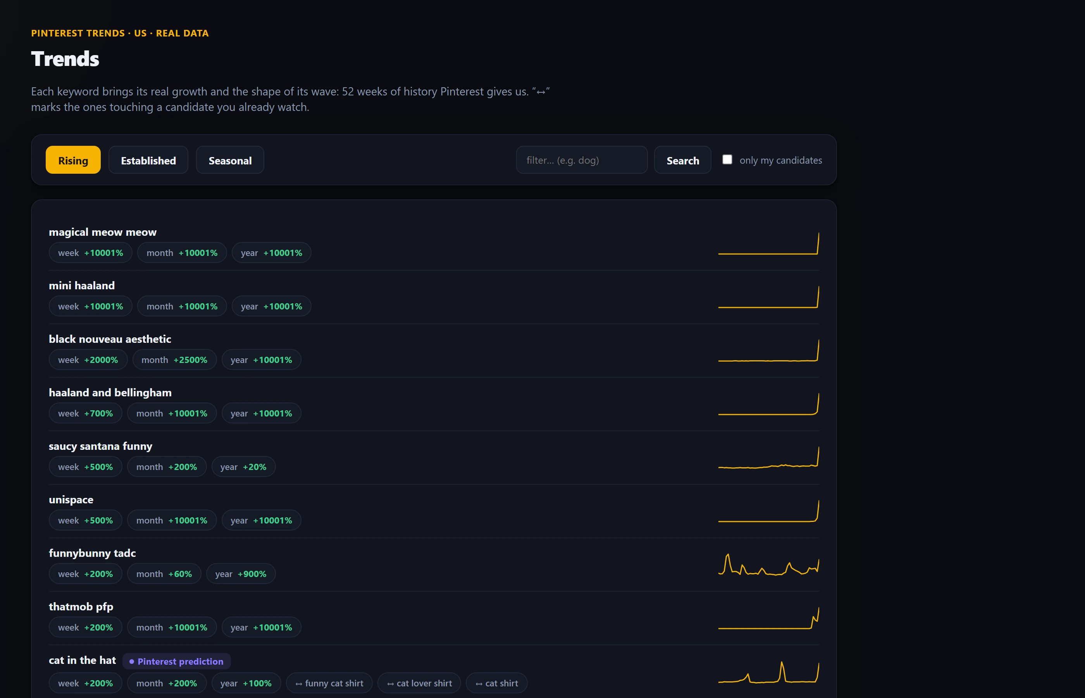Viewport: 1085px width, 698px height.
Task: Click saucy santana funny year +20% pill
Action: [243, 467]
